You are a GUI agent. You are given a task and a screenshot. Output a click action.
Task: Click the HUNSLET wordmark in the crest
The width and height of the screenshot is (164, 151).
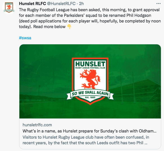click(90, 64)
